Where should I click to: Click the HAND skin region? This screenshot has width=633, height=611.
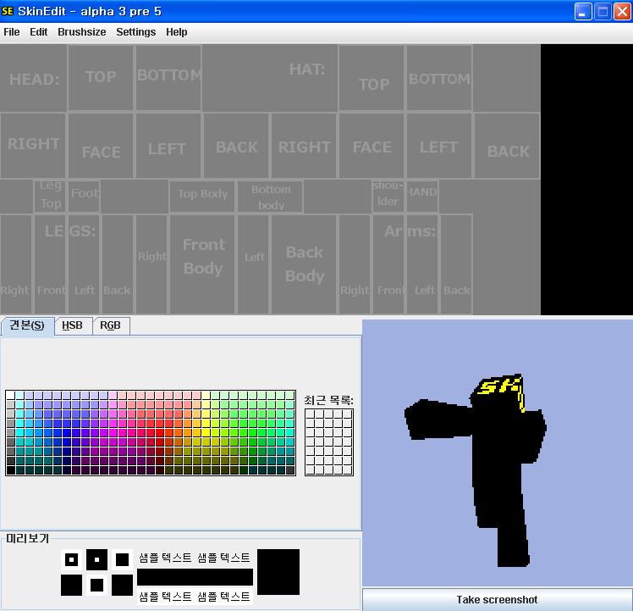(x=422, y=196)
